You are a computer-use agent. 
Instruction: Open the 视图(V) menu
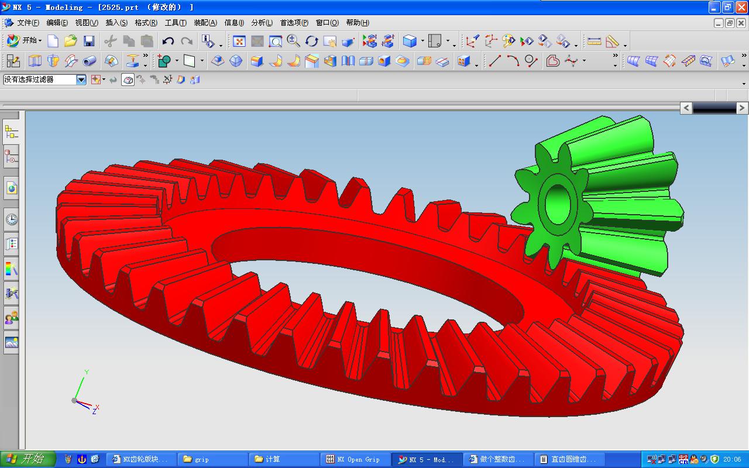86,23
